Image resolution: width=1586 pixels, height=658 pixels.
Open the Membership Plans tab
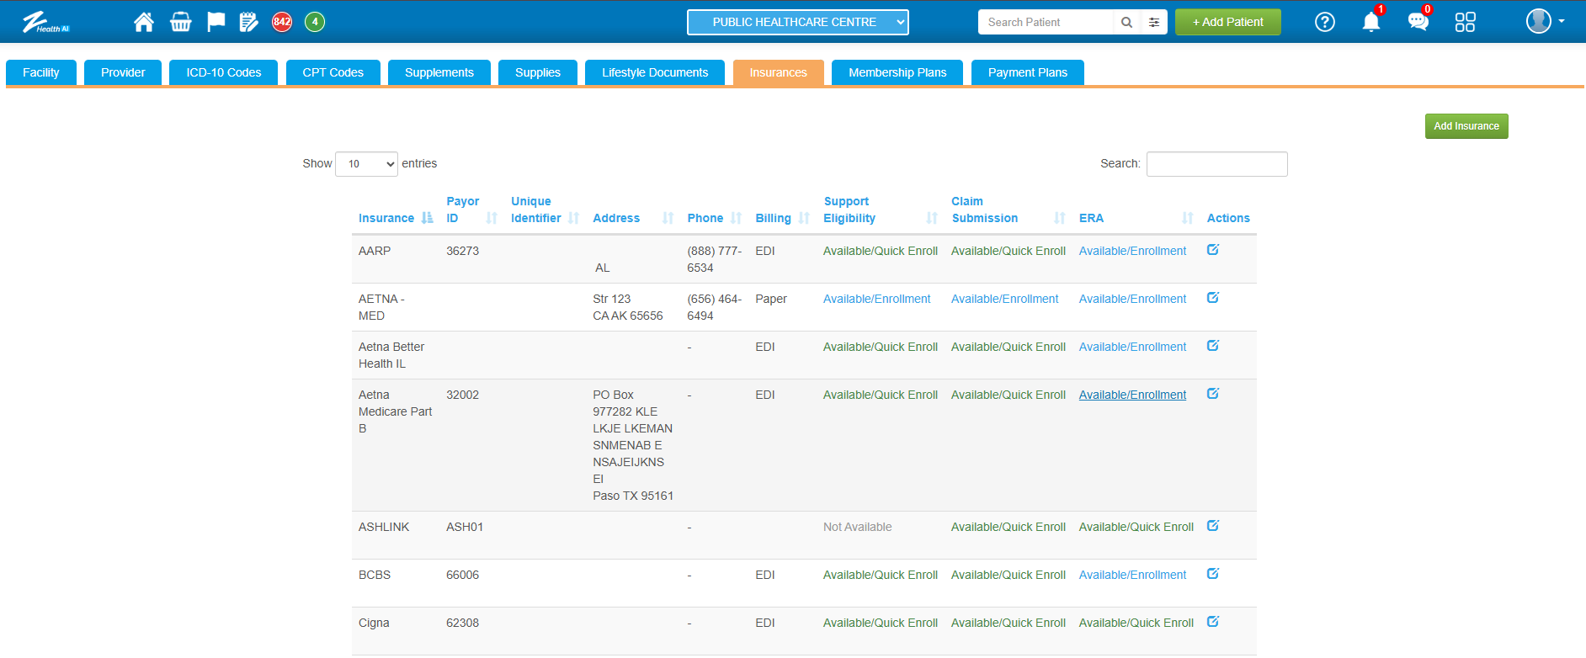[x=897, y=72]
